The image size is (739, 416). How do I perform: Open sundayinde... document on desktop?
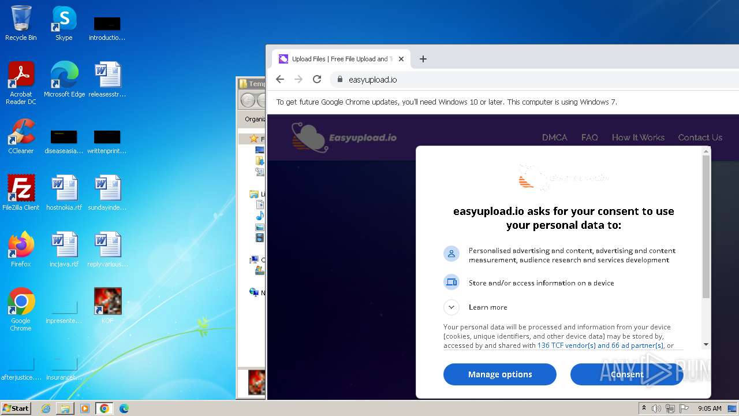[x=107, y=192]
